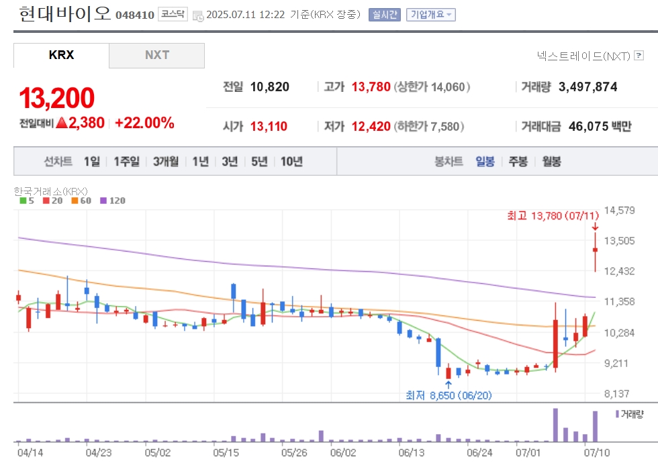The height and width of the screenshot is (471, 658).
Task: Switch to 월봉 monthly candlestick chart
Action: (x=551, y=162)
